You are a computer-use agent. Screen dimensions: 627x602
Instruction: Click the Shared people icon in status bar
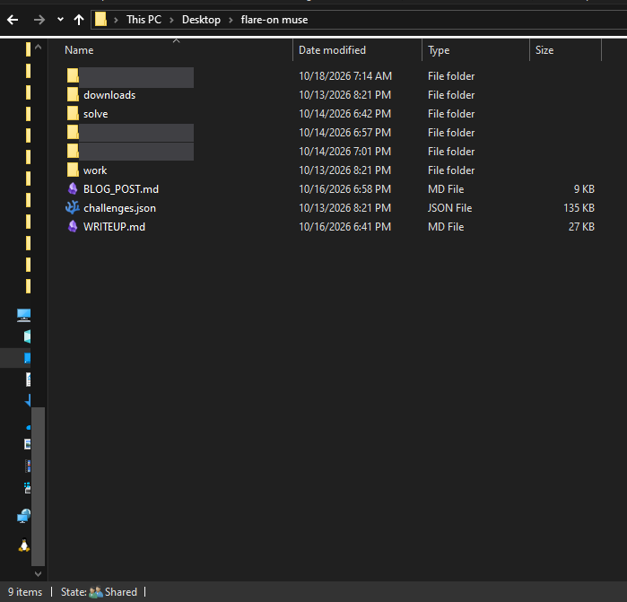96,592
